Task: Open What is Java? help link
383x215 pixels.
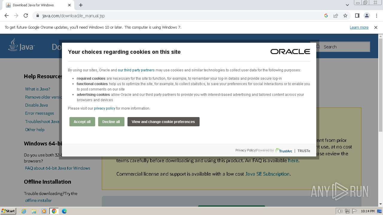Action: click(x=38, y=89)
